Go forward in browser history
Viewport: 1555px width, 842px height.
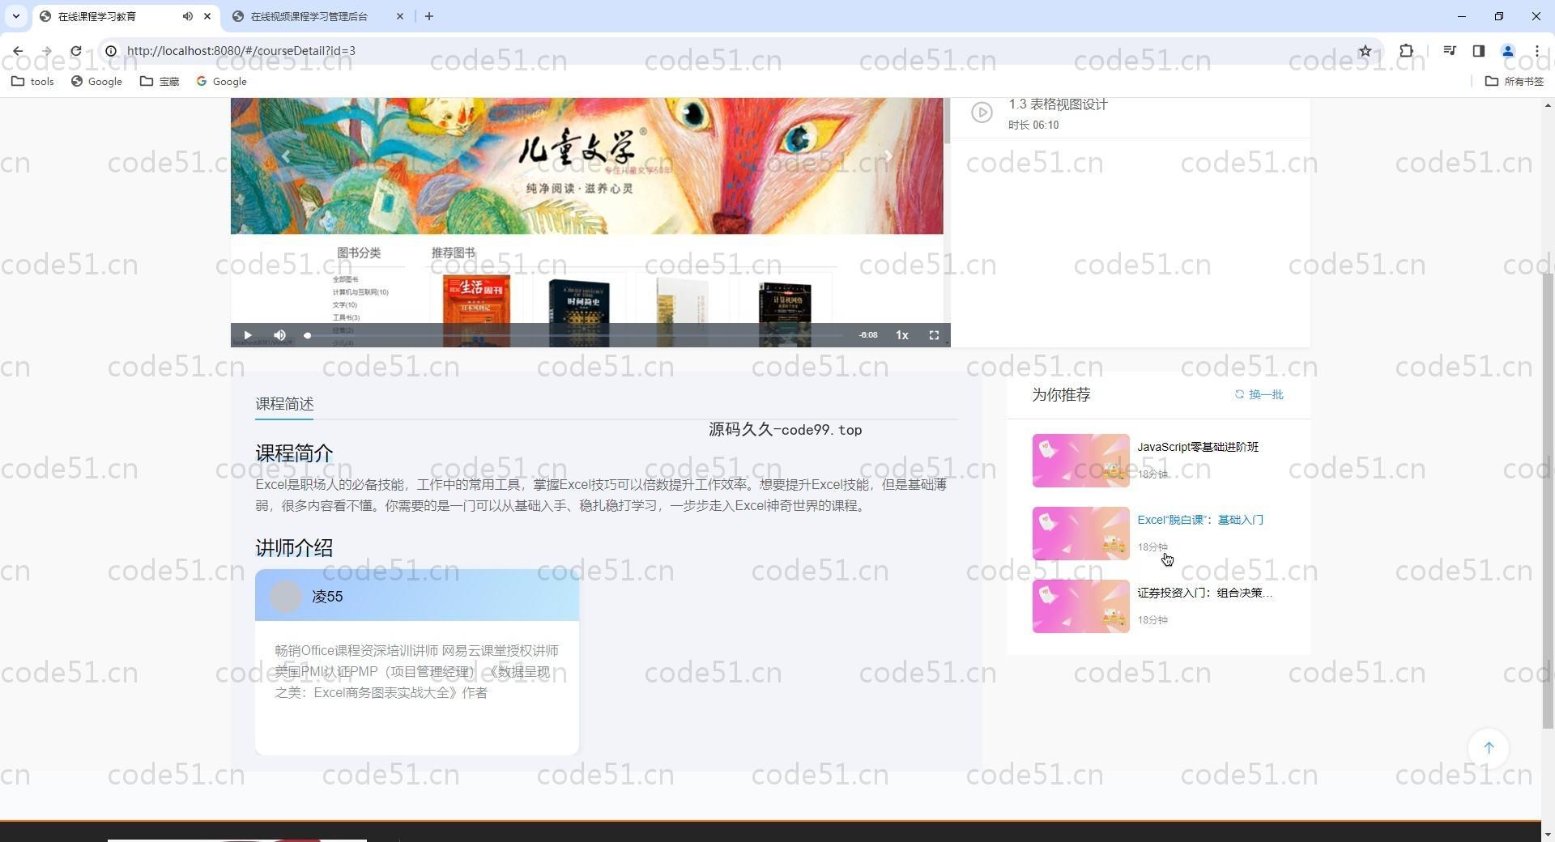[46, 51]
